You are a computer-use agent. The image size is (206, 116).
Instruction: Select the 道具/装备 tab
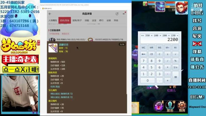(x=65, y=20)
